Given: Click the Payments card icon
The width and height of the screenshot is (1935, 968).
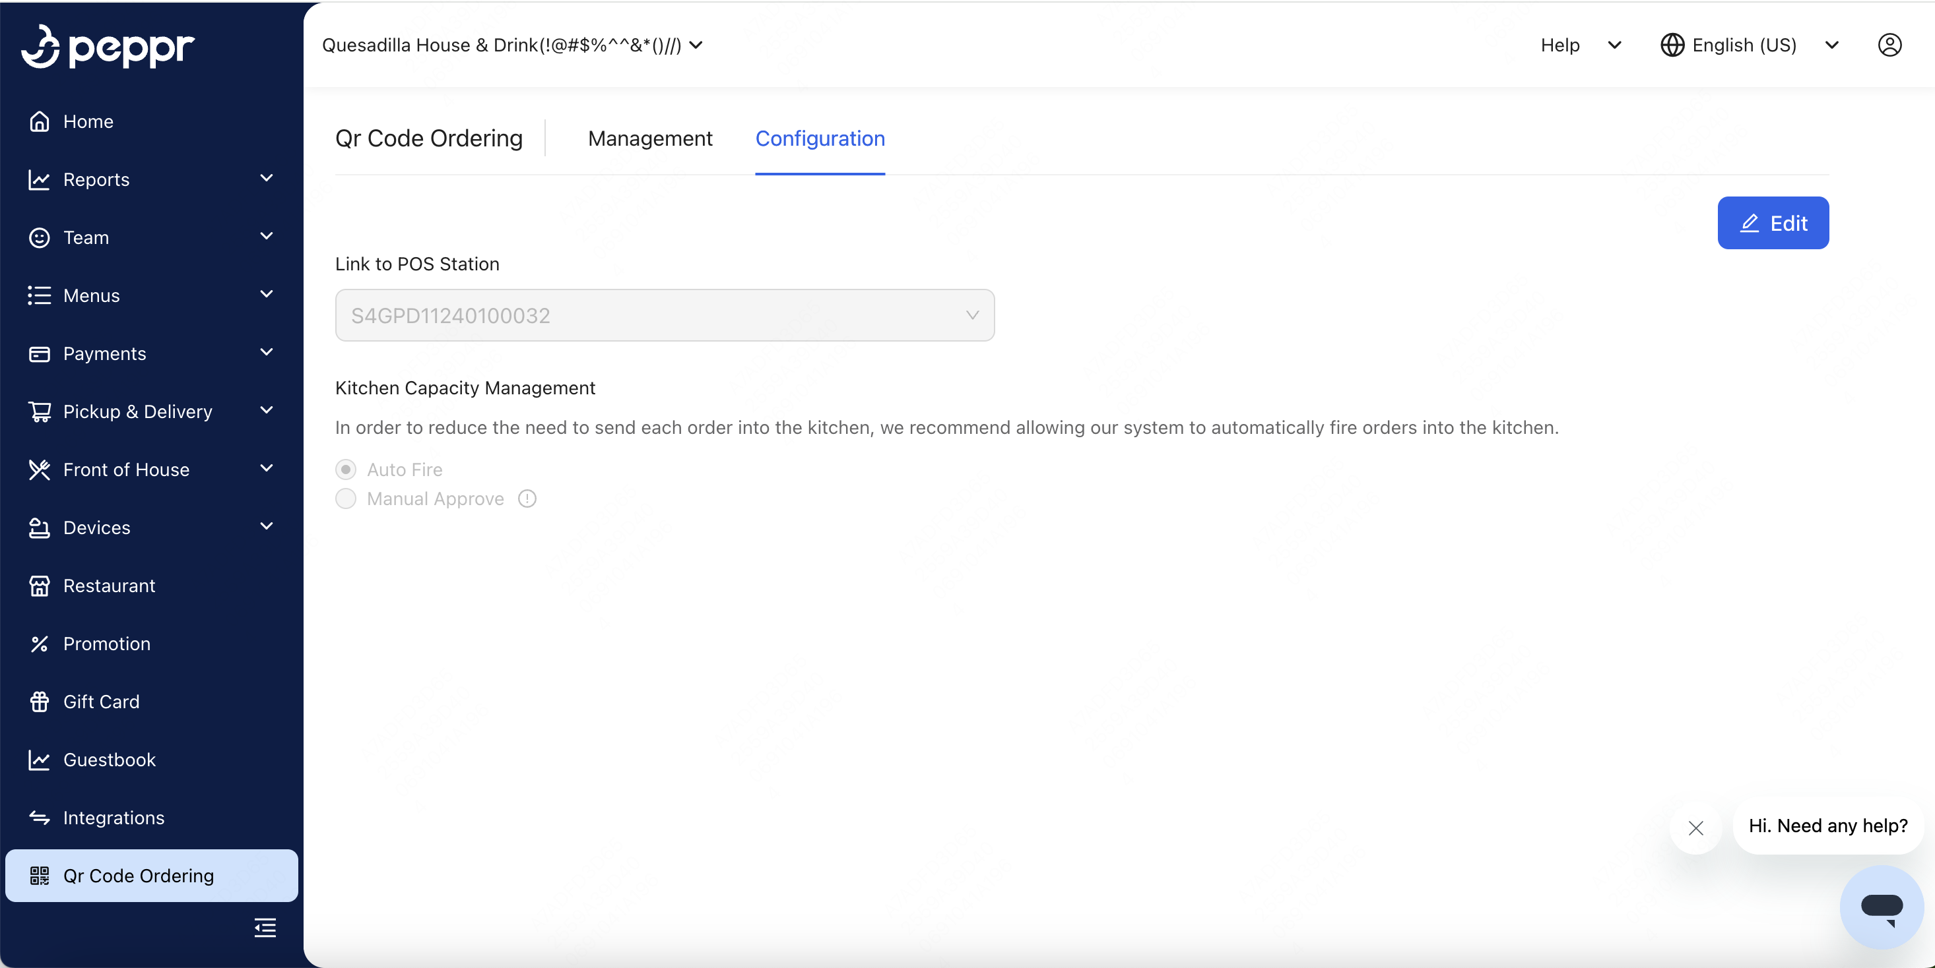Looking at the screenshot, I should tap(39, 353).
